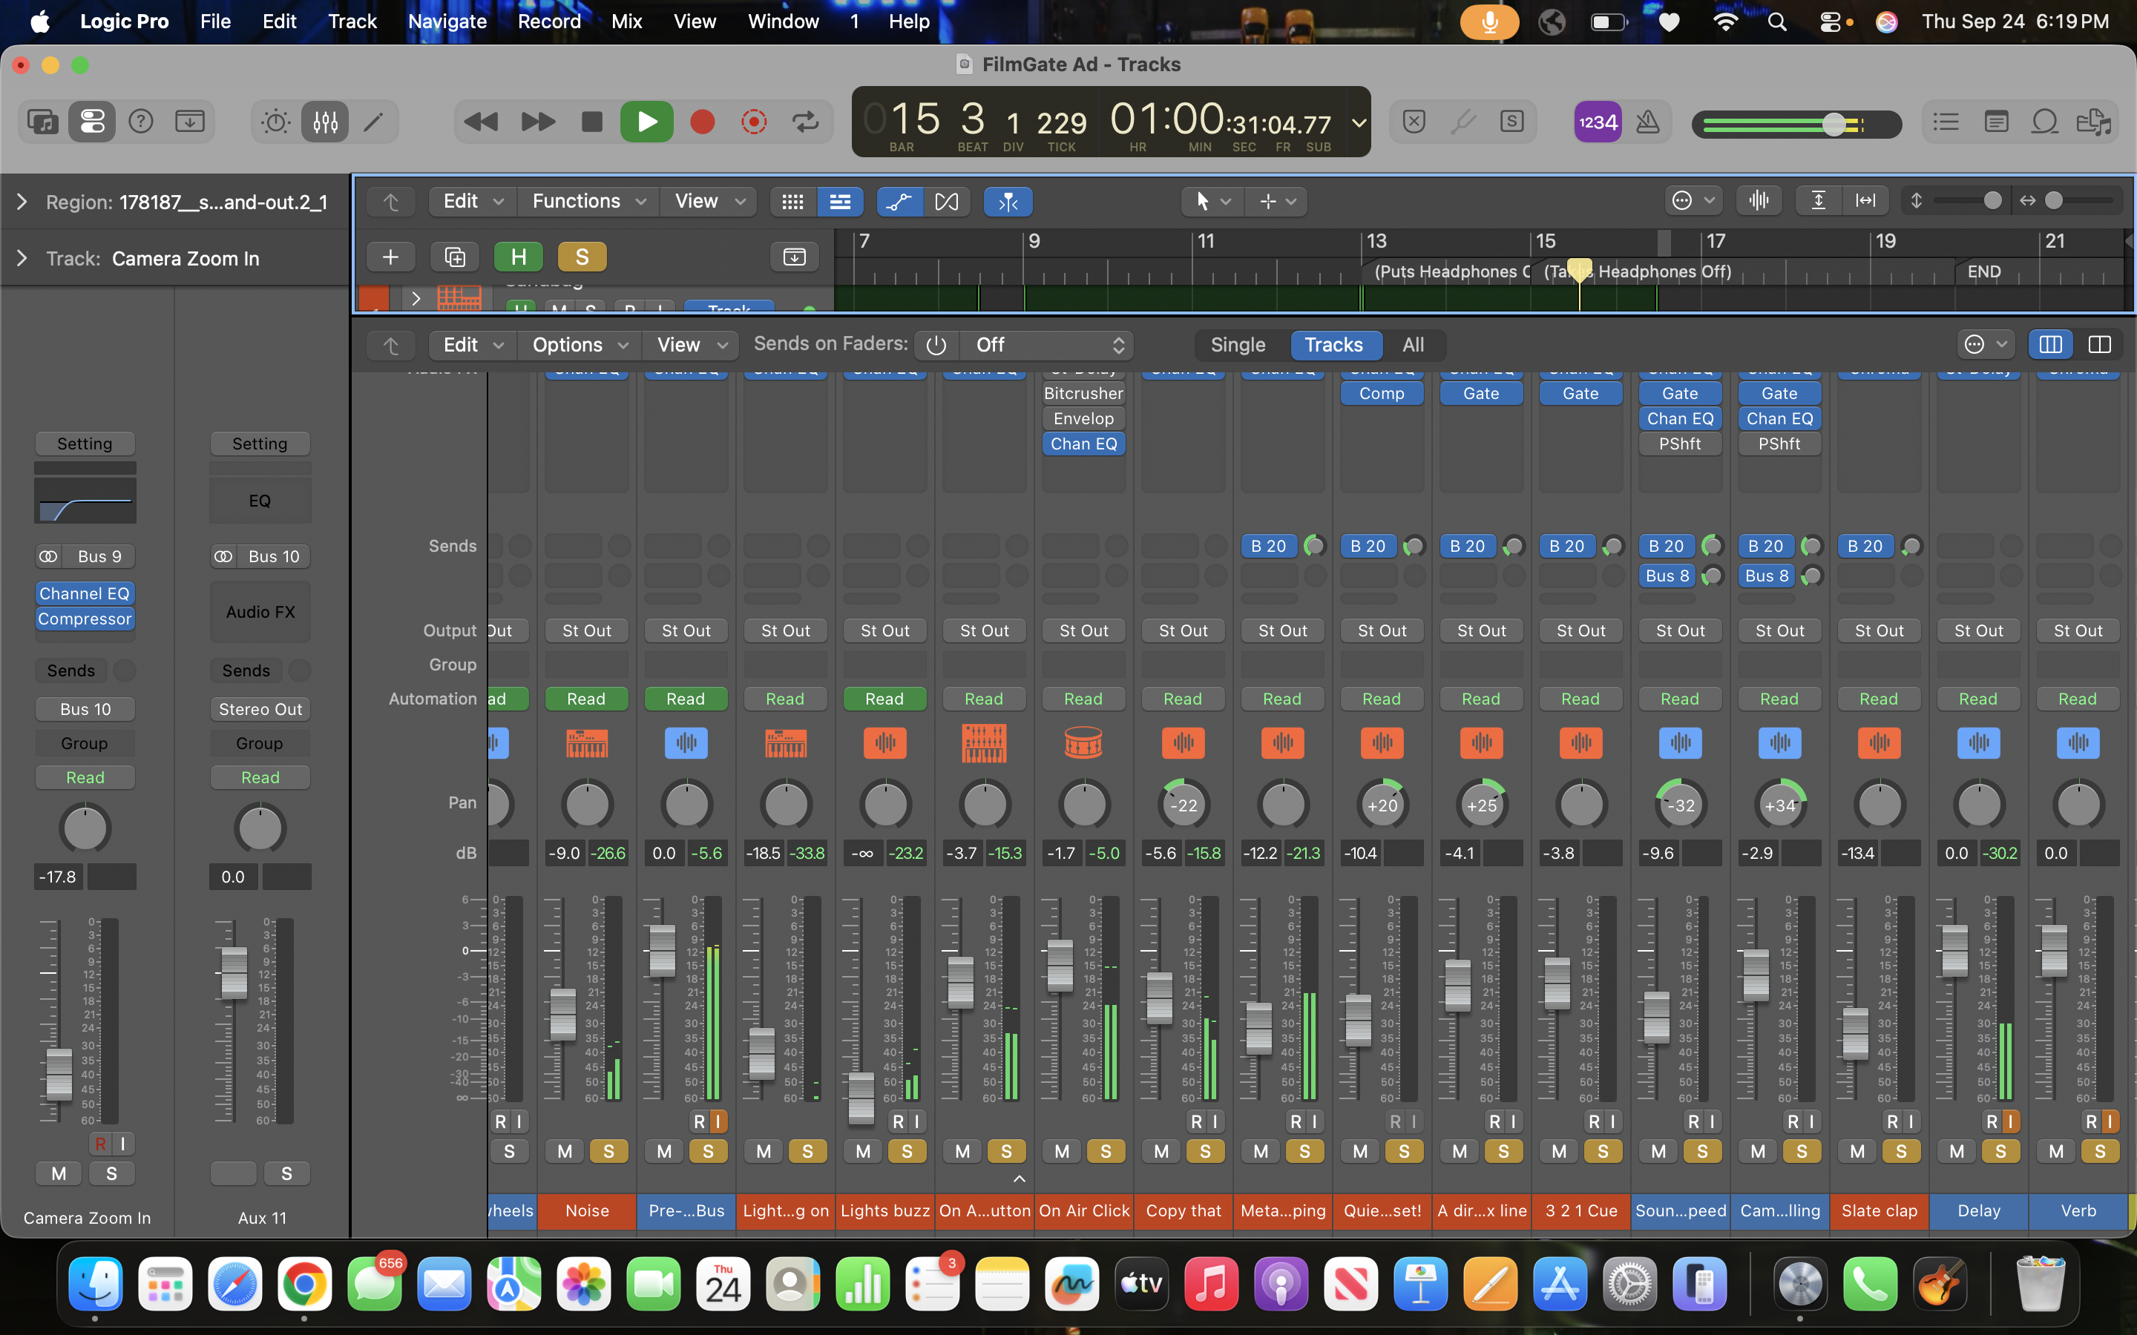2137x1335 pixels.
Task: Click the Tuner icon in control bar
Action: pos(1463,122)
